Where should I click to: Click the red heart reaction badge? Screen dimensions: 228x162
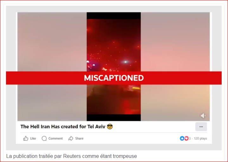click(186, 138)
